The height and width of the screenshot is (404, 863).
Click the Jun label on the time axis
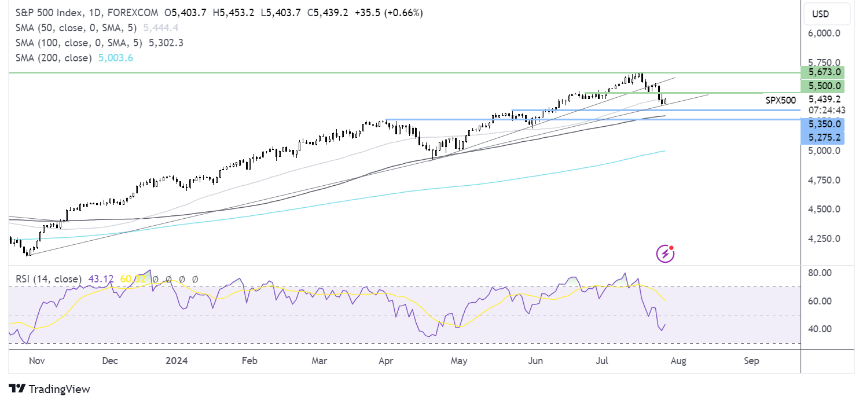pos(535,361)
